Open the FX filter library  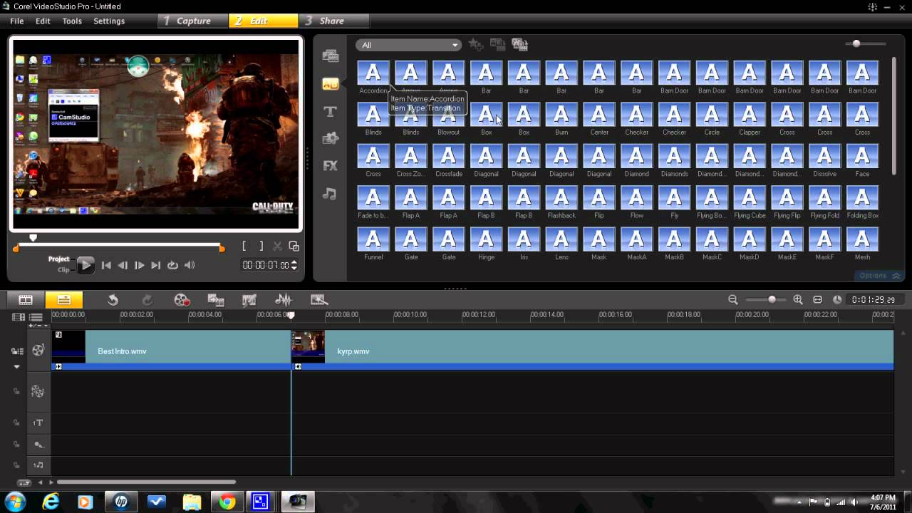[330, 165]
